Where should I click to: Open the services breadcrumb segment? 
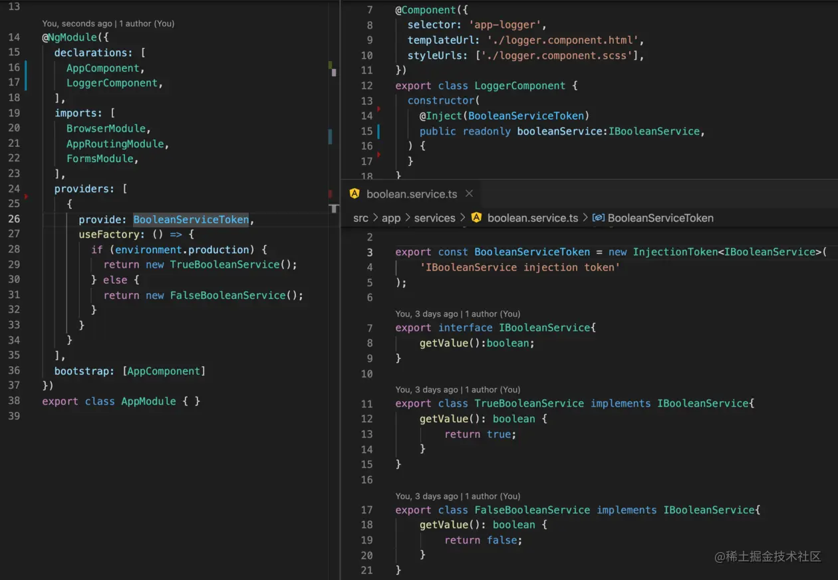coord(434,218)
